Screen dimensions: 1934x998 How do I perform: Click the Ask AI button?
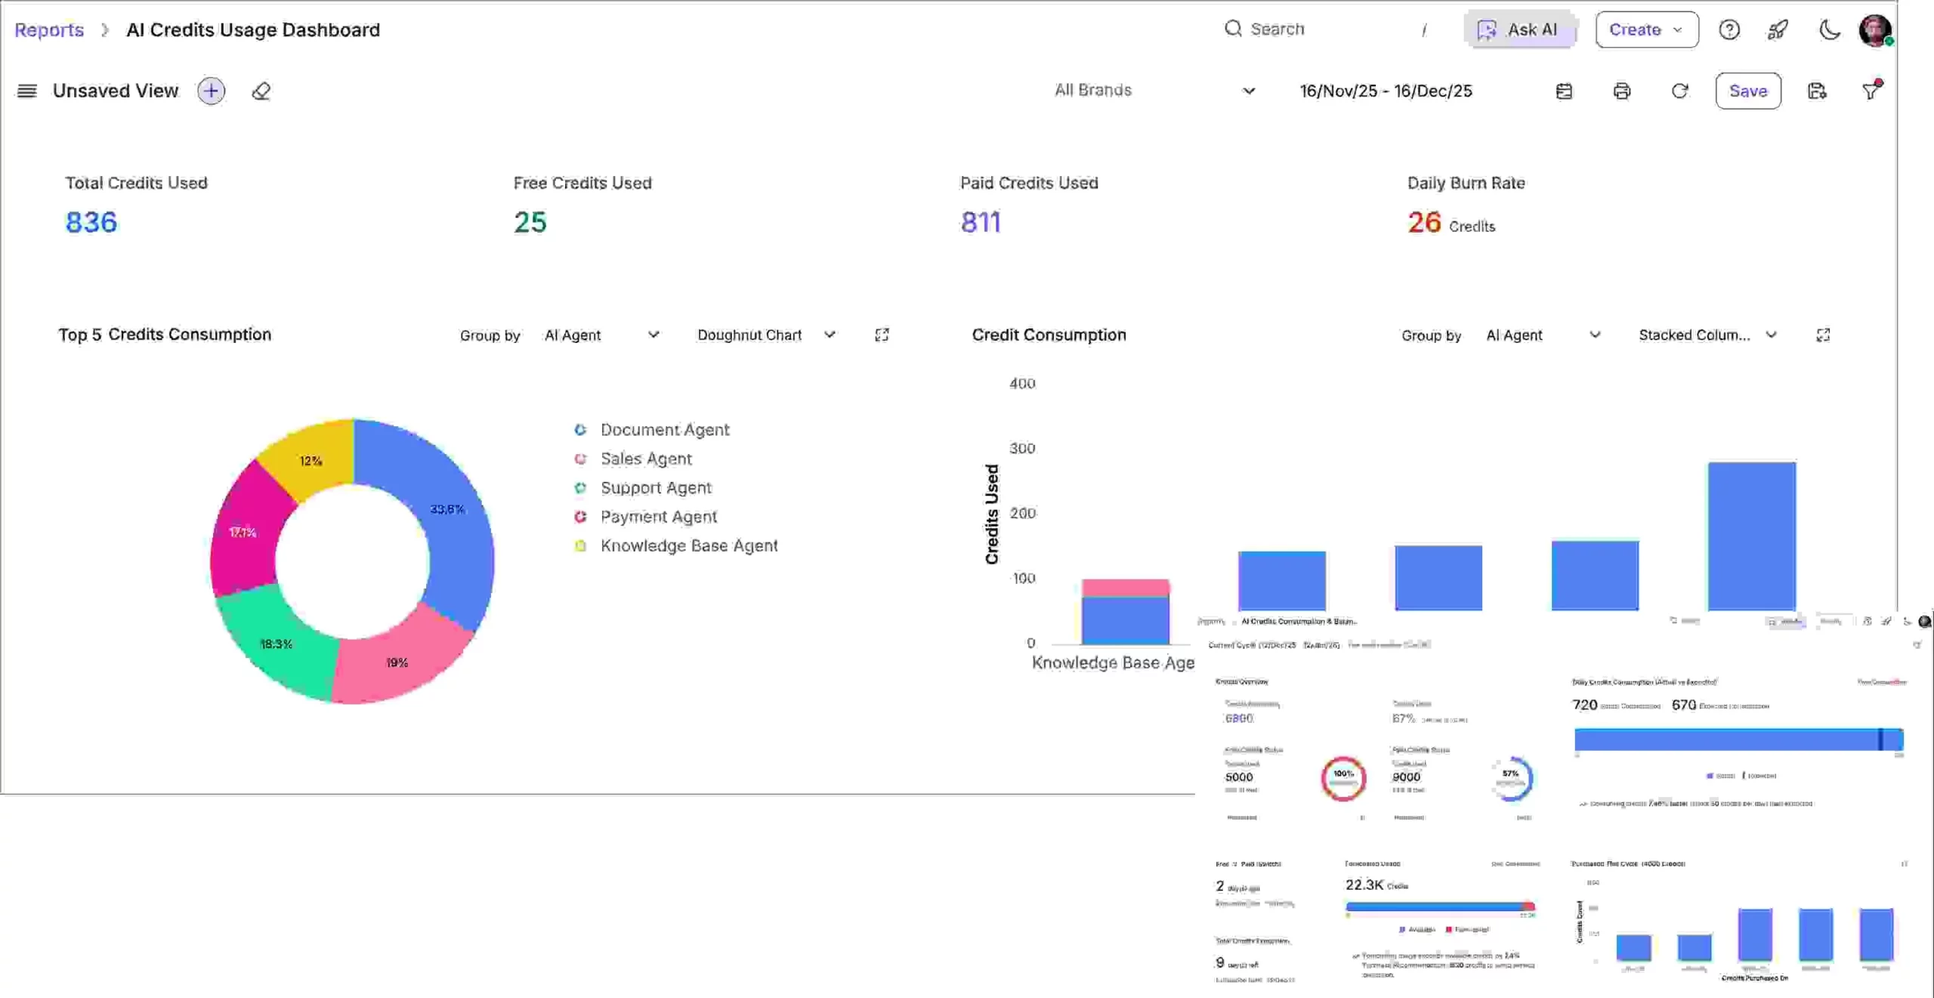click(x=1521, y=29)
